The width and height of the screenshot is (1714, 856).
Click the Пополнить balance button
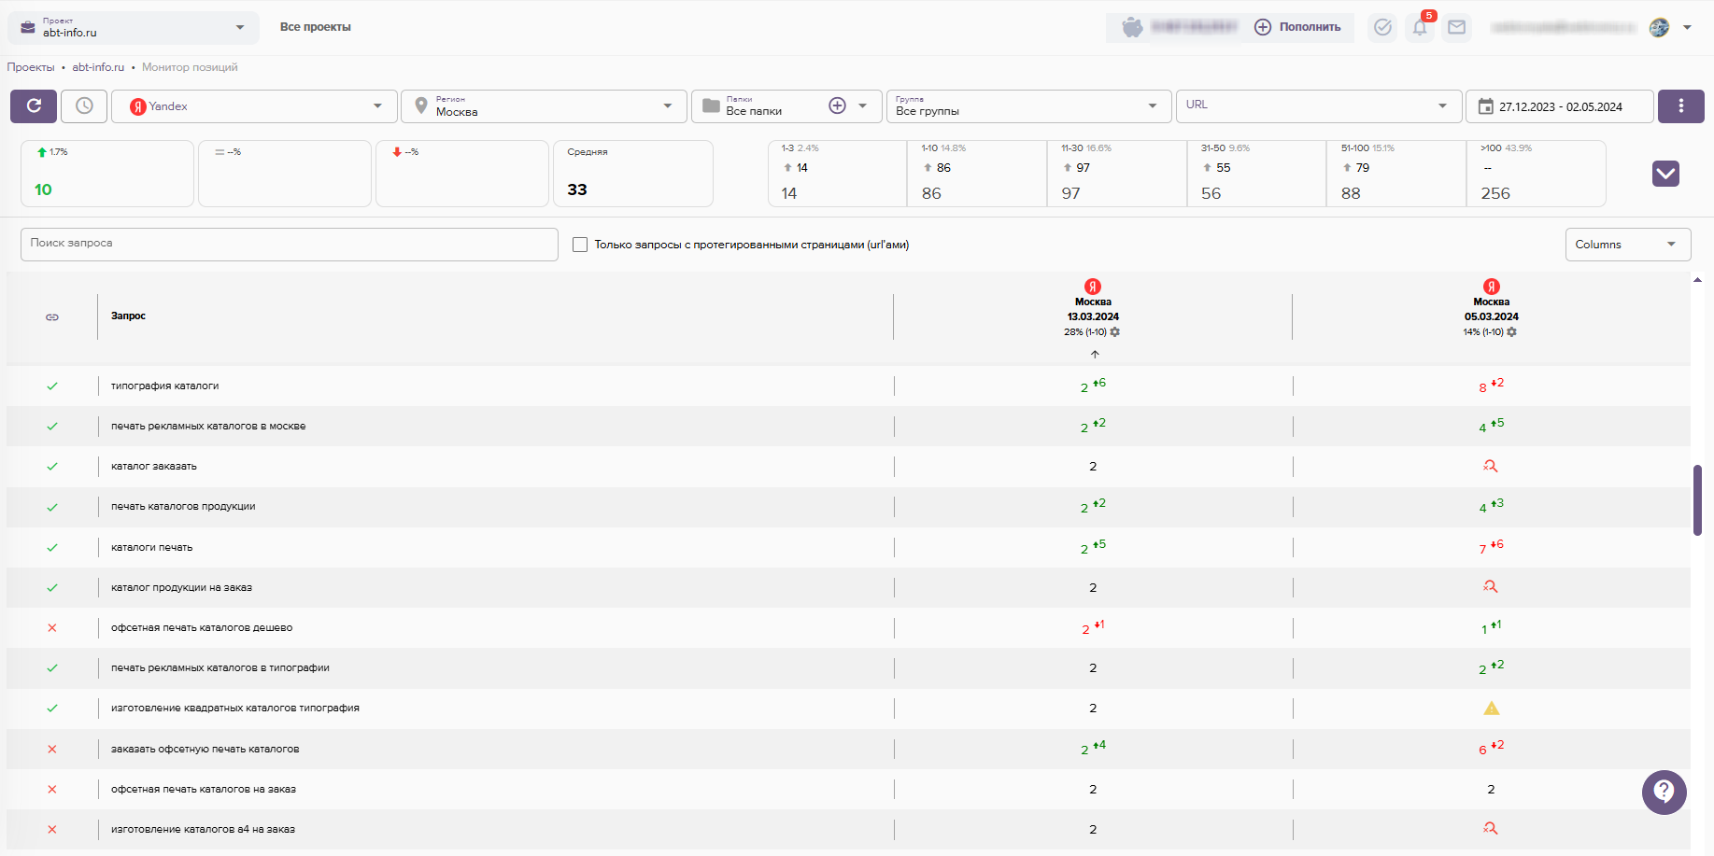[1300, 27]
